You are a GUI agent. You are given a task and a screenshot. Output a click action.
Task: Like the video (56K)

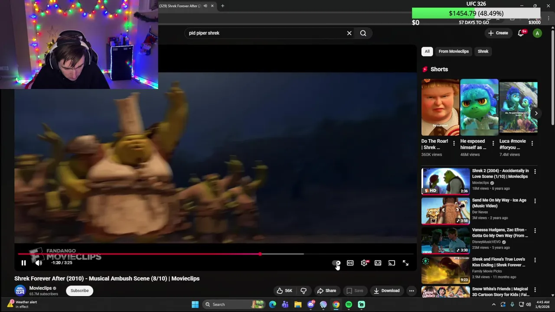284,291
